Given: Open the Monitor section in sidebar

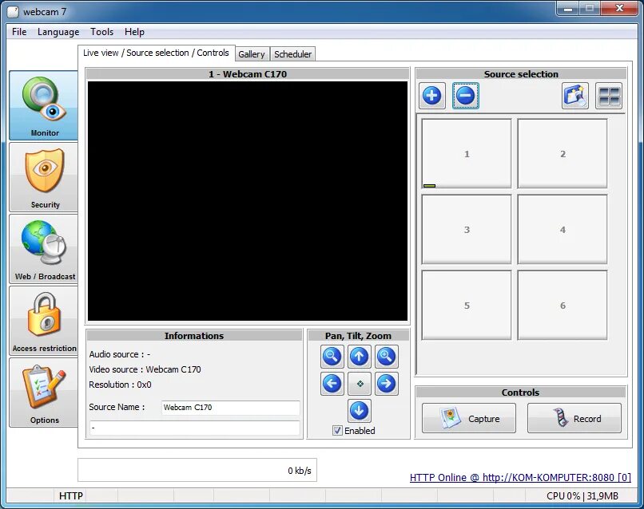Looking at the screenshot, I should pyautogui.click(x=43, y=105).
